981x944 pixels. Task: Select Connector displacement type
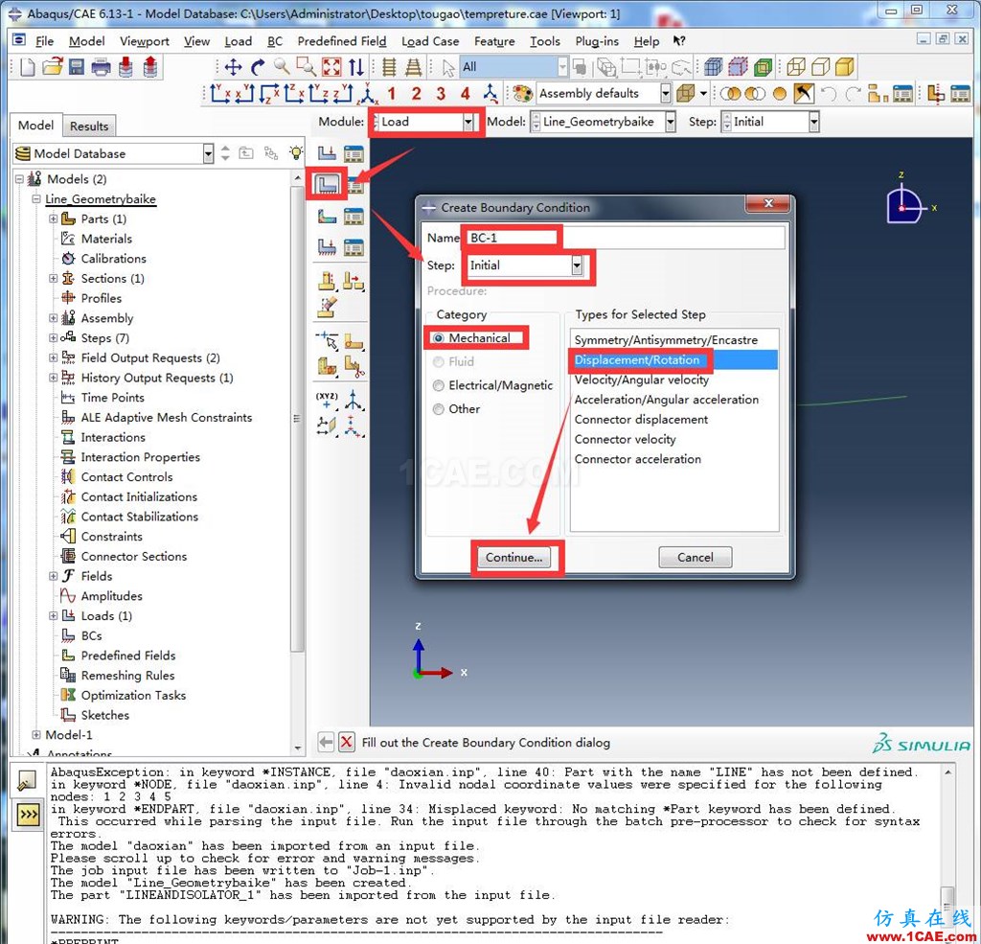[x=641, y=420]
